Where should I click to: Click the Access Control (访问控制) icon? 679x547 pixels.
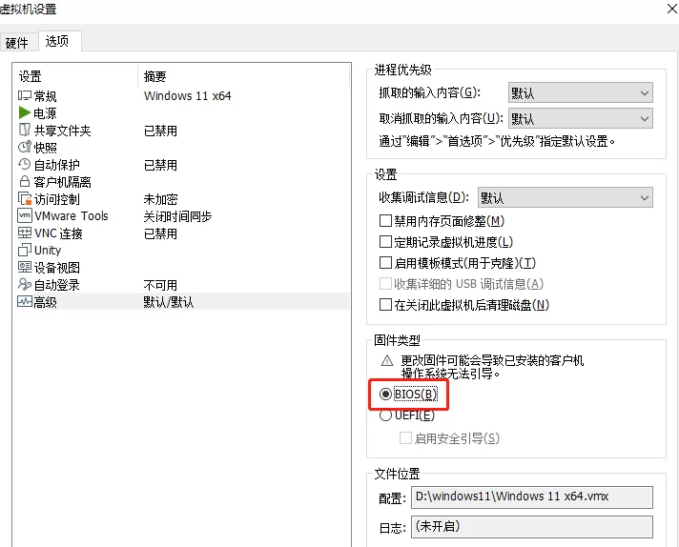tap(25, 198)
